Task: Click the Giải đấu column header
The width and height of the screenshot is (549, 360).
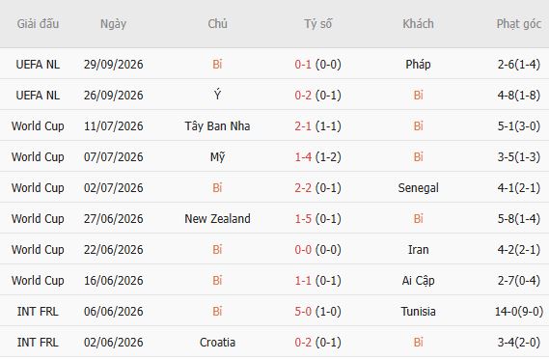Action: click(x=38, y=24)
